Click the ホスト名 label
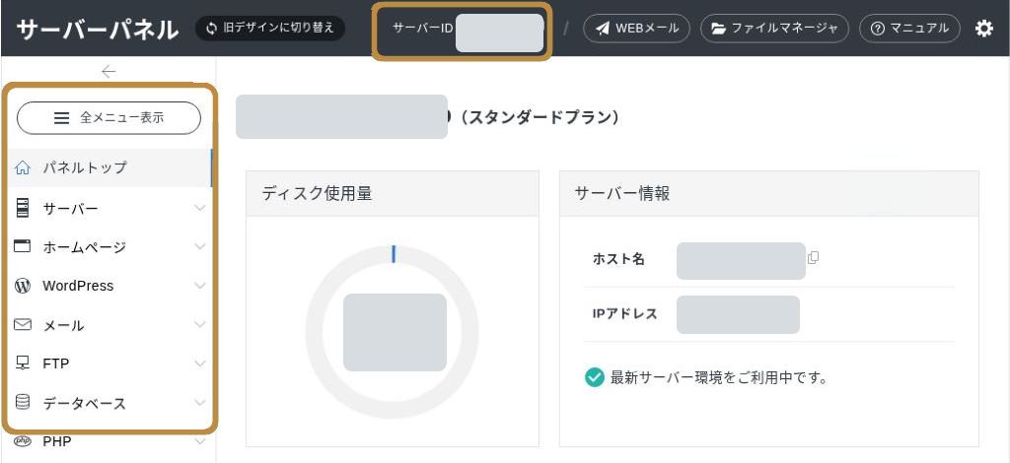The width and height of the screenshot is (1010, 463). point(618,259)
